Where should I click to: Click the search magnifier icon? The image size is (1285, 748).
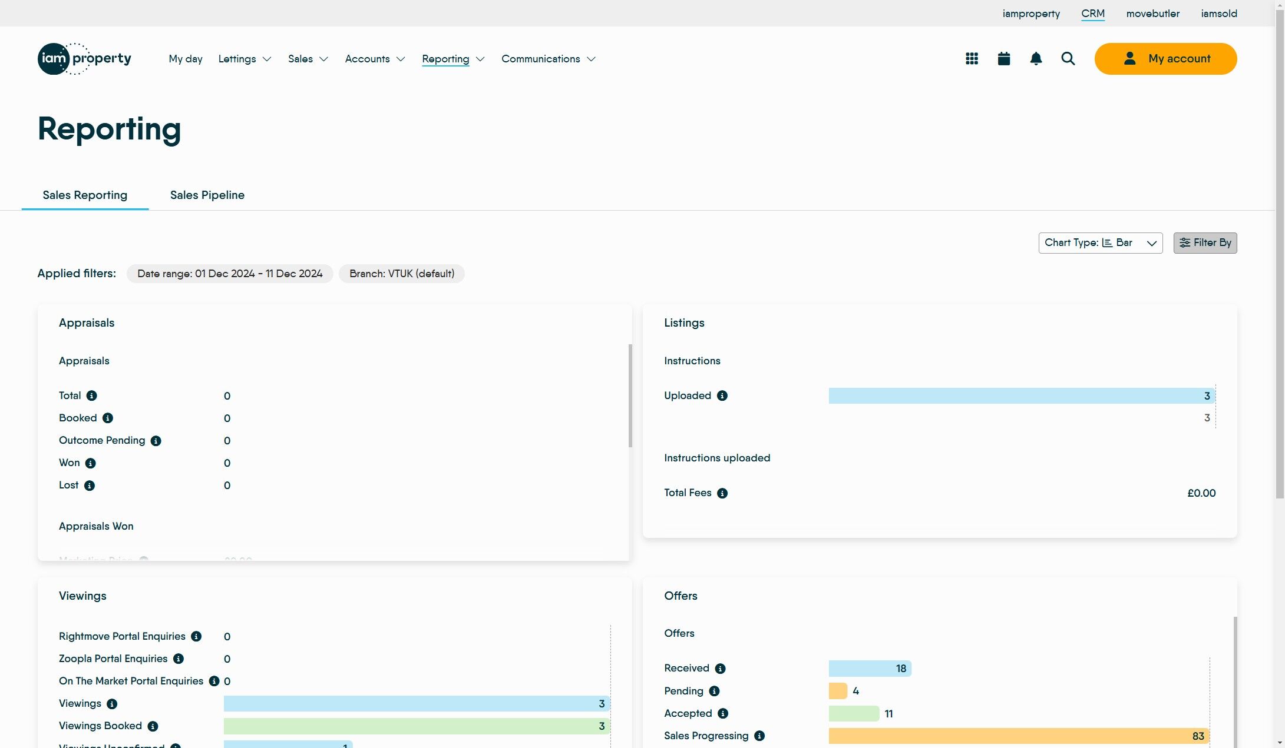1068,59
